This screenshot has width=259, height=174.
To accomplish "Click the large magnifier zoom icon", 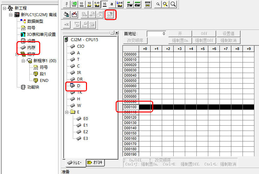I will (x=173, y=4).
